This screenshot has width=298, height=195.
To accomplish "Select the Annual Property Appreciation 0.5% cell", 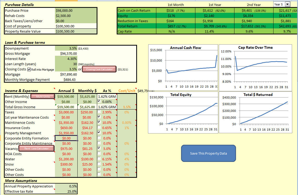I will (66, 186).
